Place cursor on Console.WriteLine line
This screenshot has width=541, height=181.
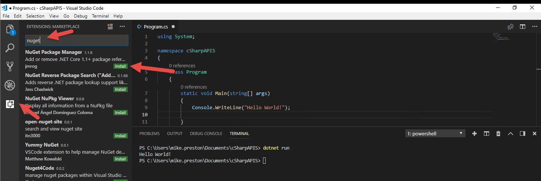click(x=241, y=107)
